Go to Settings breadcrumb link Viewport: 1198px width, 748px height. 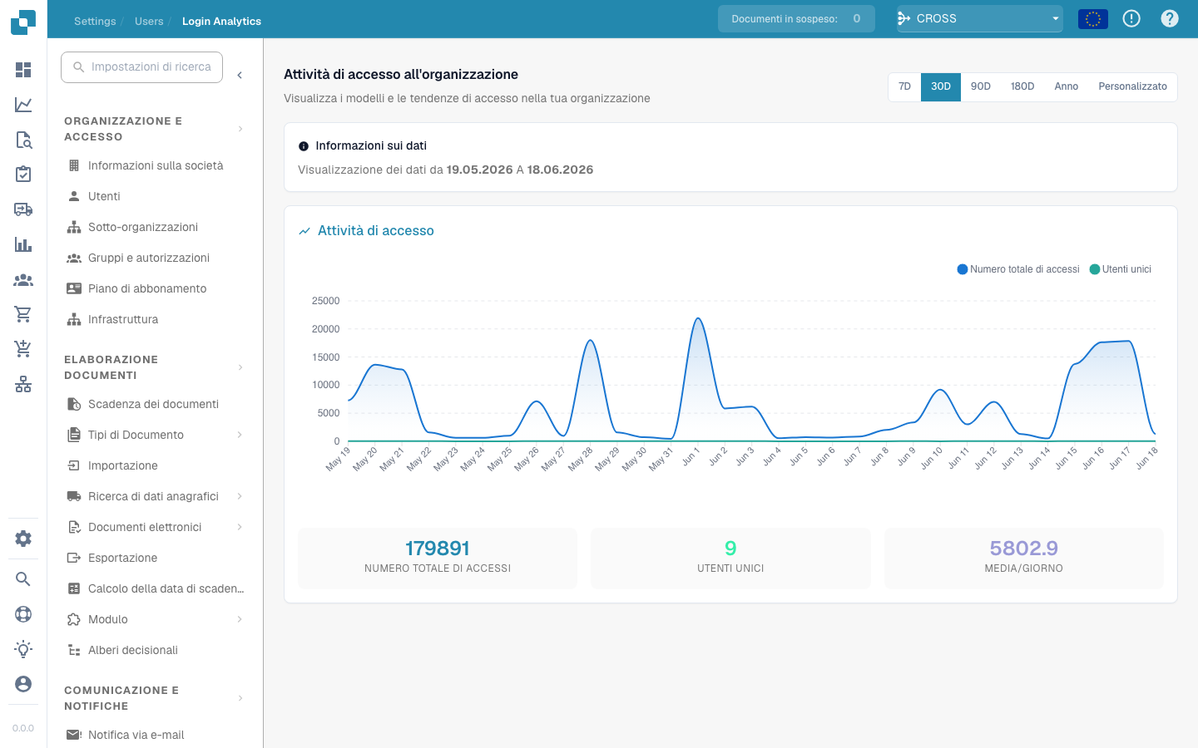pos(95,21)
